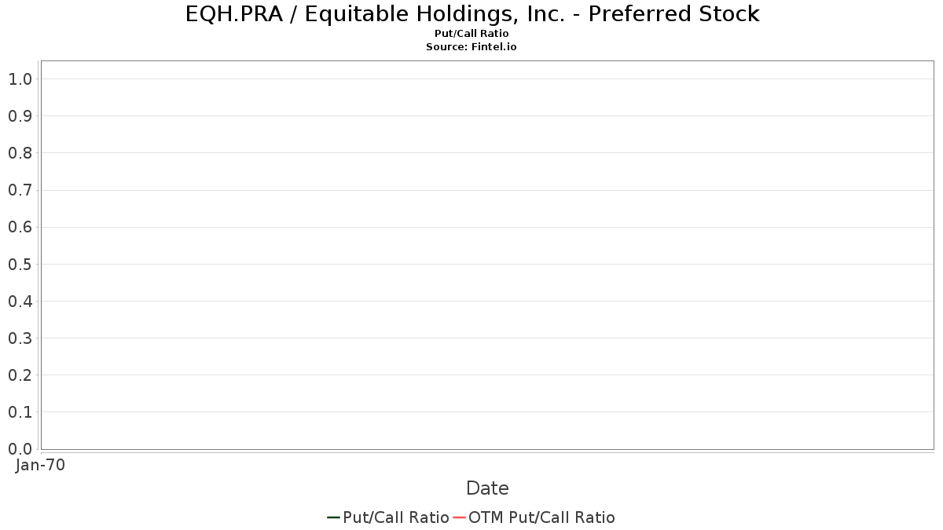Click the 0.0 y-axis tick label
Viewport: 943px width, 530px height.
click(x=20, y=449)
